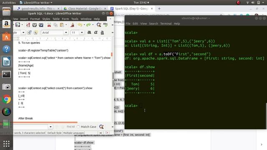This screenshot has height=150, width=267.
Task: Open the Insert menu in Writer
Action: 24,19
